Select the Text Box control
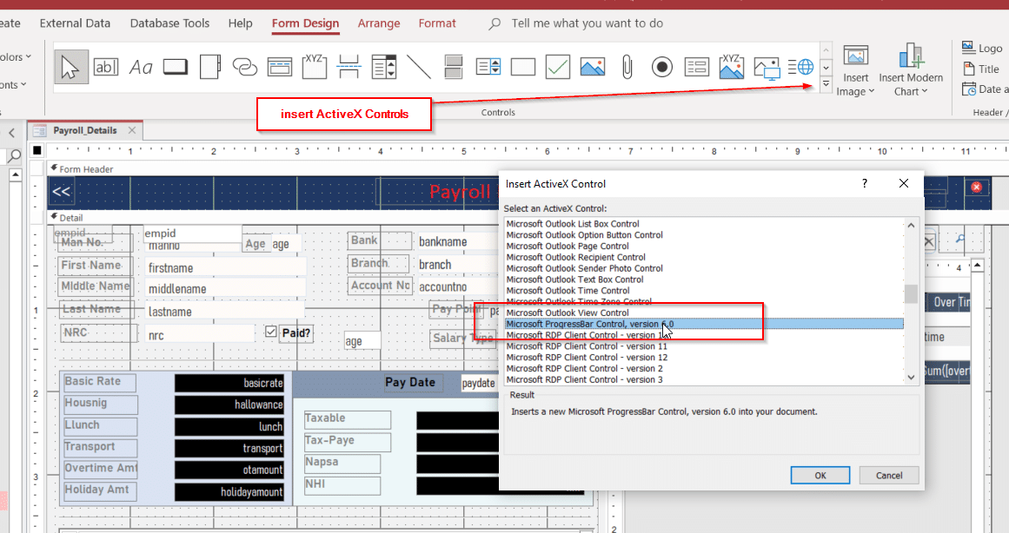 coord(106,66)
